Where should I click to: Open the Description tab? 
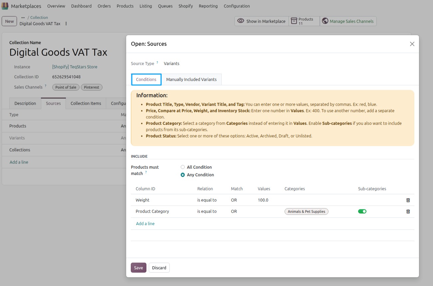[x=25, y=103]
